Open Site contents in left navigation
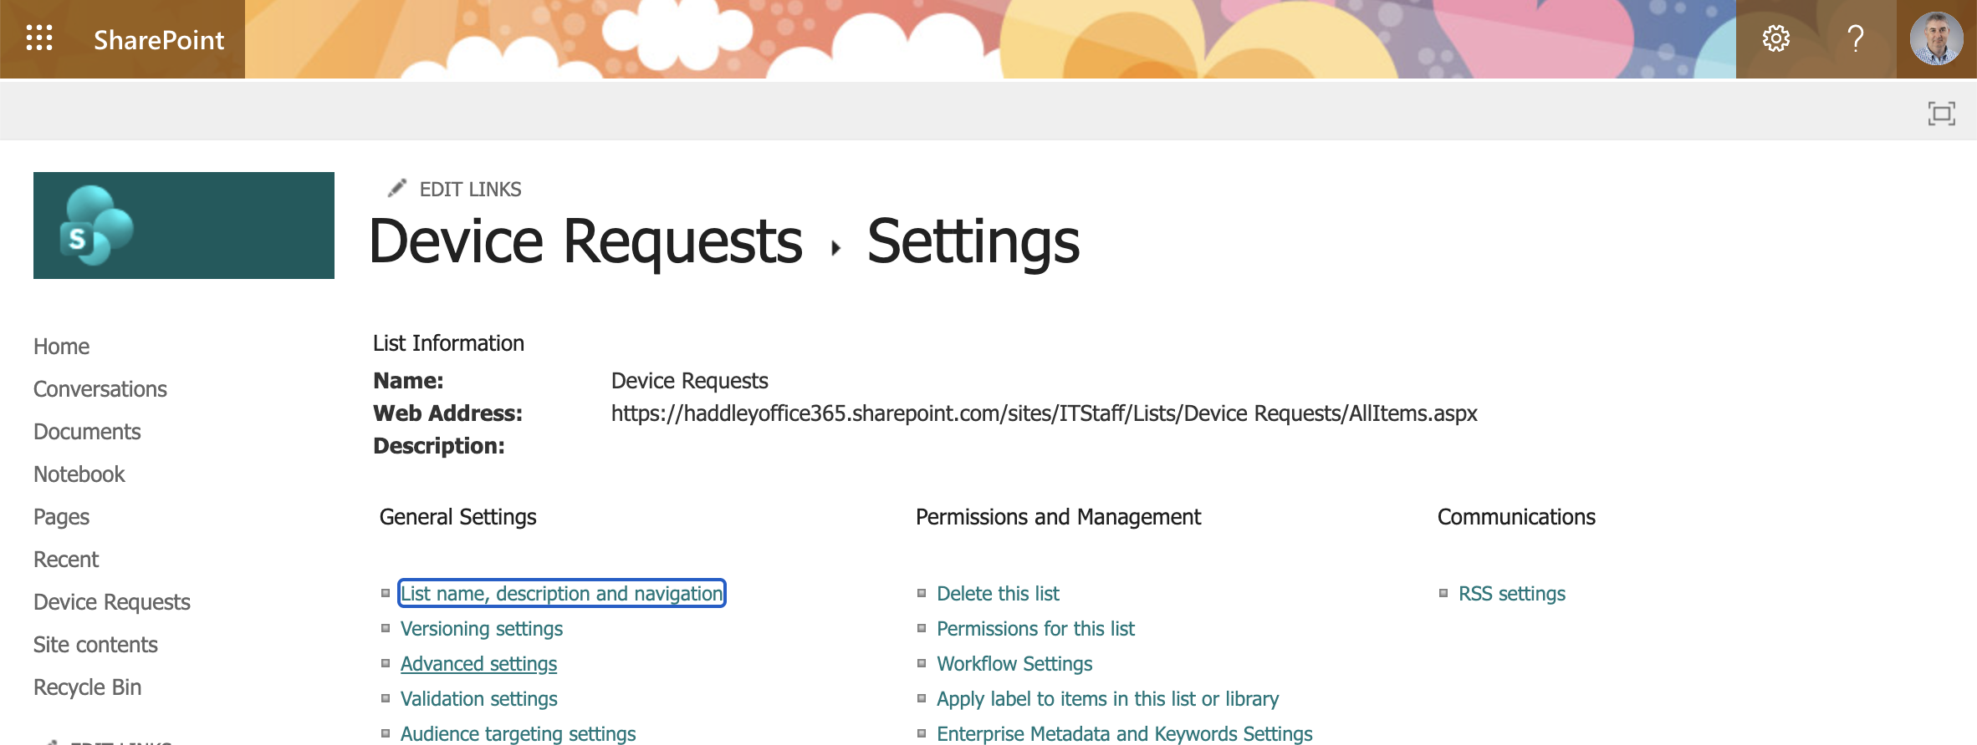Screen dimensions: 1977x745 pos(95,645)
